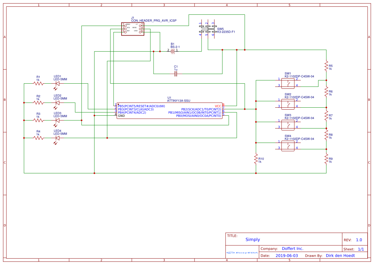Click the K3-2235D-F1 part name

pyautogui.click(x=226, y=32)
